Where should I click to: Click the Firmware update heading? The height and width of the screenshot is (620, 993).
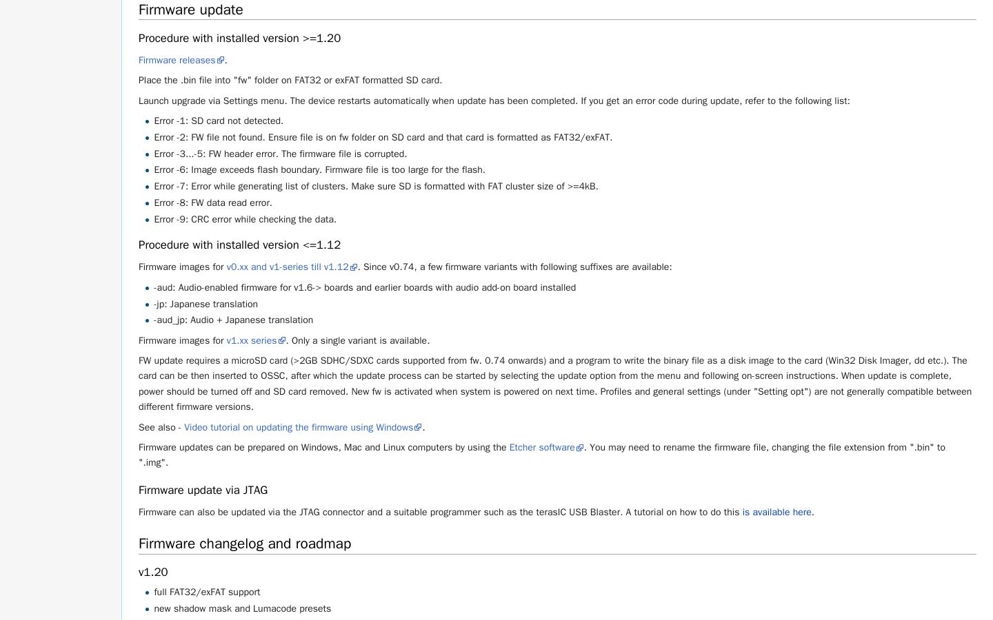click(191, 10)
